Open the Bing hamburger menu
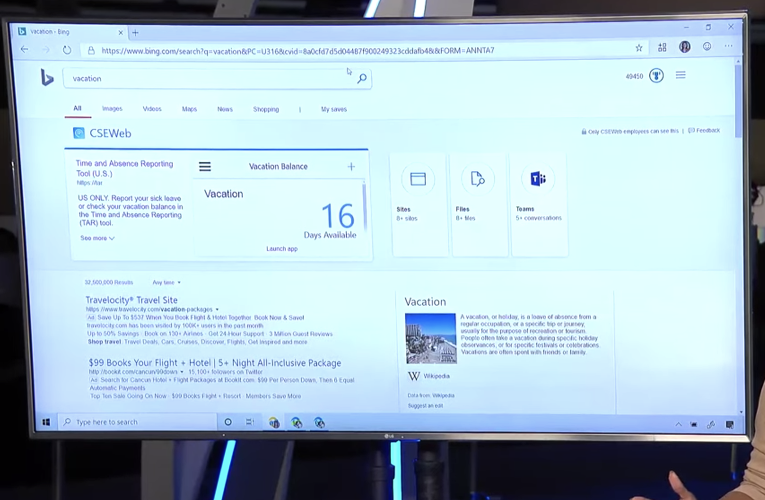Image resolution: width=765 pixels, height=500 pixels. (x=680, y=75)
